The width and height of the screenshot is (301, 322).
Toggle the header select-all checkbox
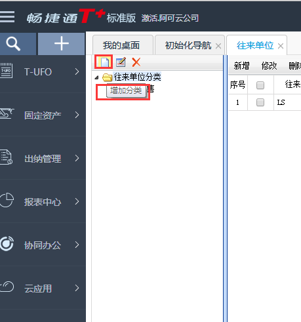coord(260,85)
